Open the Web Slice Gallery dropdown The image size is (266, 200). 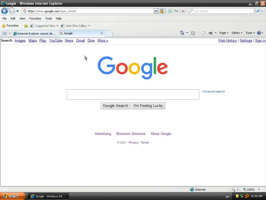76,26
